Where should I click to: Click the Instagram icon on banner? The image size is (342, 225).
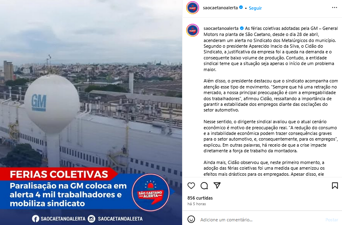[x=91, y=219]
